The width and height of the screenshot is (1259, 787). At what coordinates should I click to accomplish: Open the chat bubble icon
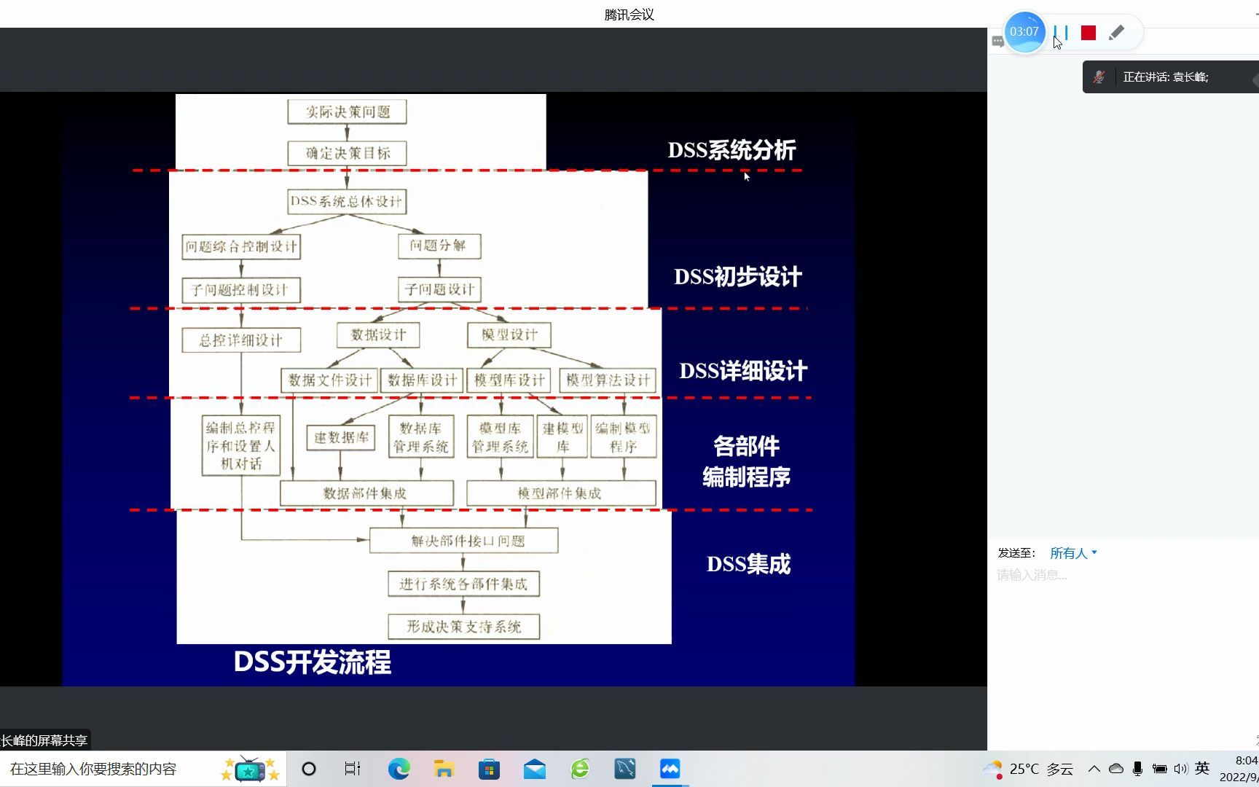(997, 42)
